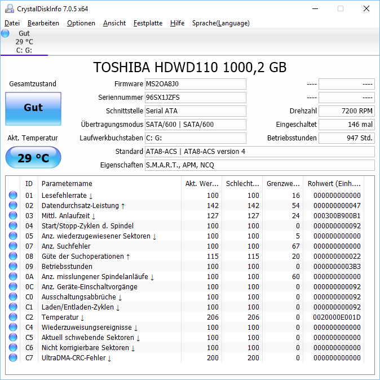Click the Schnittstelle field Serial ATA
The height and width of the screenshot is (380, 380).
click(195, 111)
